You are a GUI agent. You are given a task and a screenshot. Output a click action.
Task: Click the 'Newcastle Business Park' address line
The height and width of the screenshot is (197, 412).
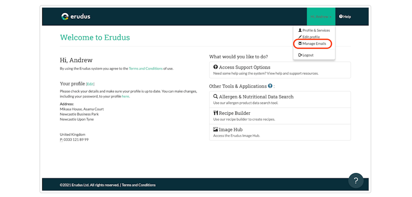click(79, 114)
